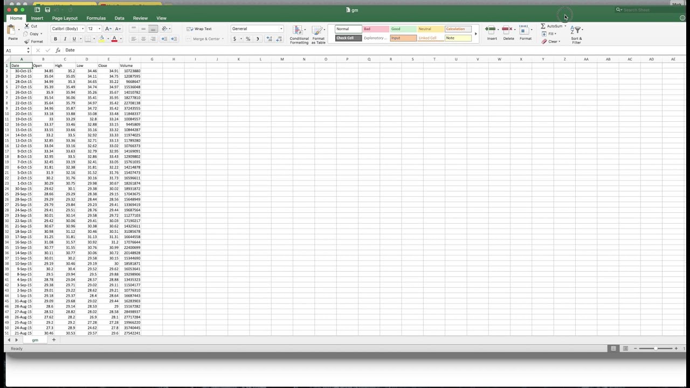Image resolution: width=690 pixels, height=388 pixels.
Task: Align text to bottom
Action: tap(153, 29)
